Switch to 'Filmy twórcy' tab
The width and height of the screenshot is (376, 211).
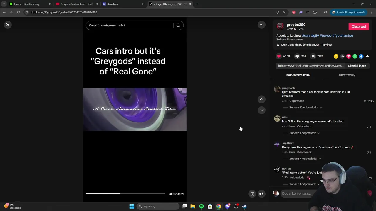coord(347,75)
